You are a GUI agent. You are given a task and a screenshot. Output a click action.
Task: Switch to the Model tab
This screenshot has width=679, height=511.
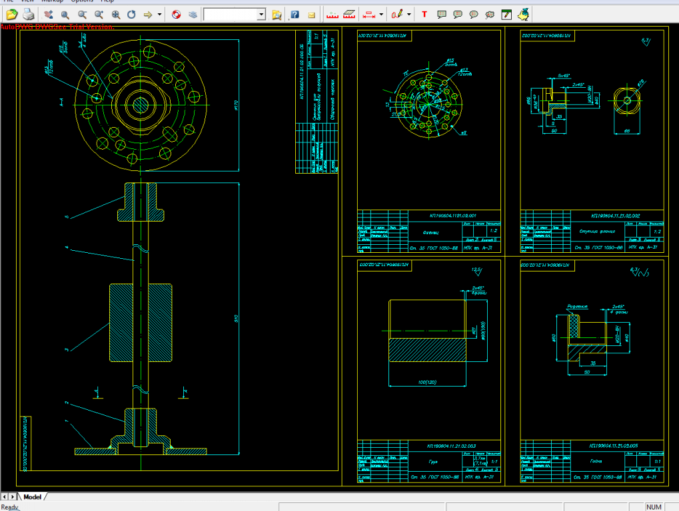(33, 497)
